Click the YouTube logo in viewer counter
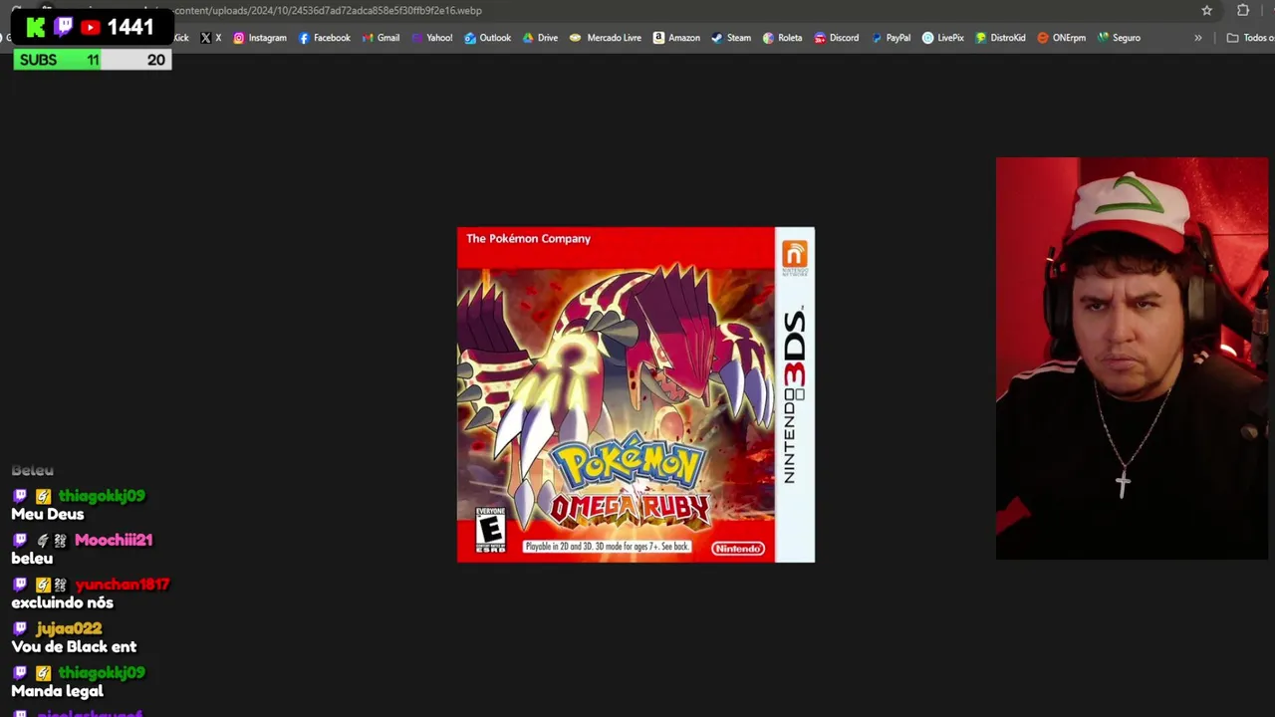 pyautogui.click(x=90, y=28)
